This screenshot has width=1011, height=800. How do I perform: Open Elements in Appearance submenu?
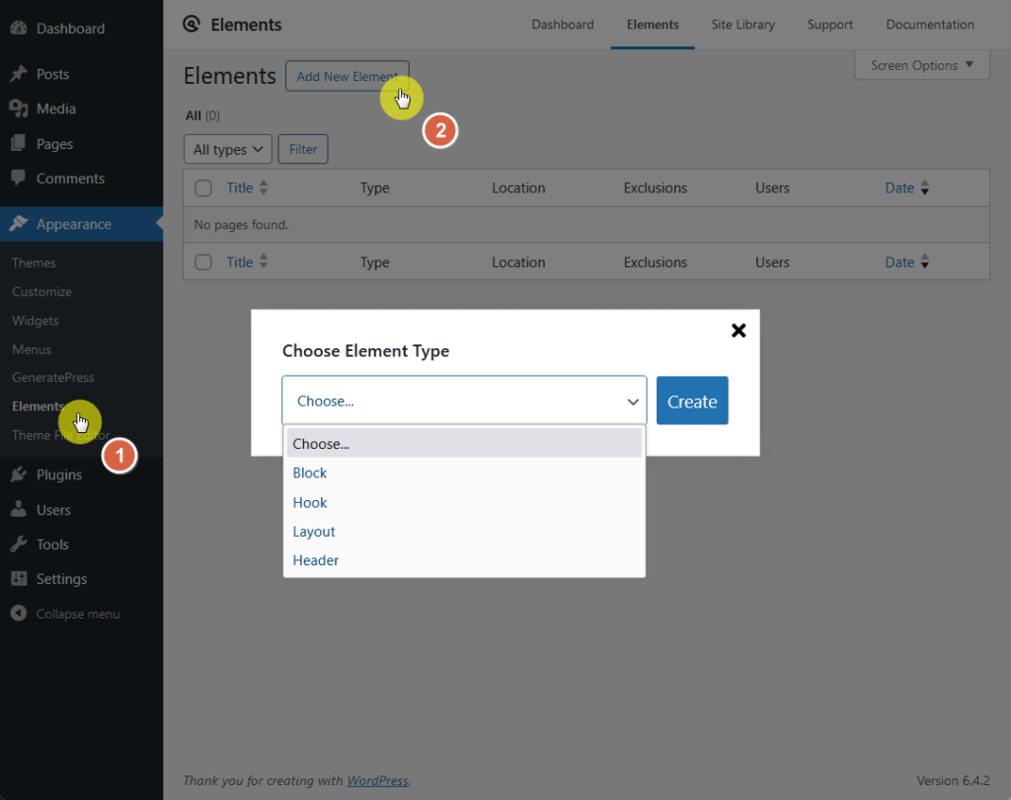pyautogui.click(x=38, y=406)
